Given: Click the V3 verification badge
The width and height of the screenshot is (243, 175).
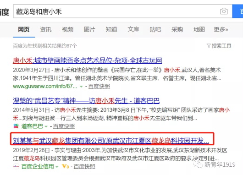Looking at the screenshot, I should pos(65,166).
